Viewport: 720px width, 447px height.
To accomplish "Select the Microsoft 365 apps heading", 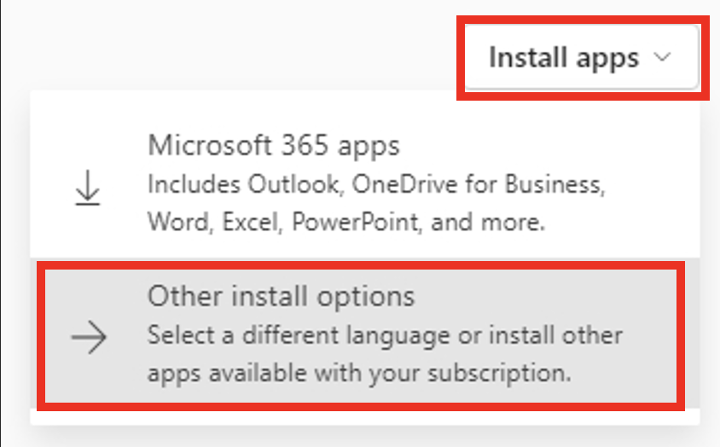I will tap(274, 146).
